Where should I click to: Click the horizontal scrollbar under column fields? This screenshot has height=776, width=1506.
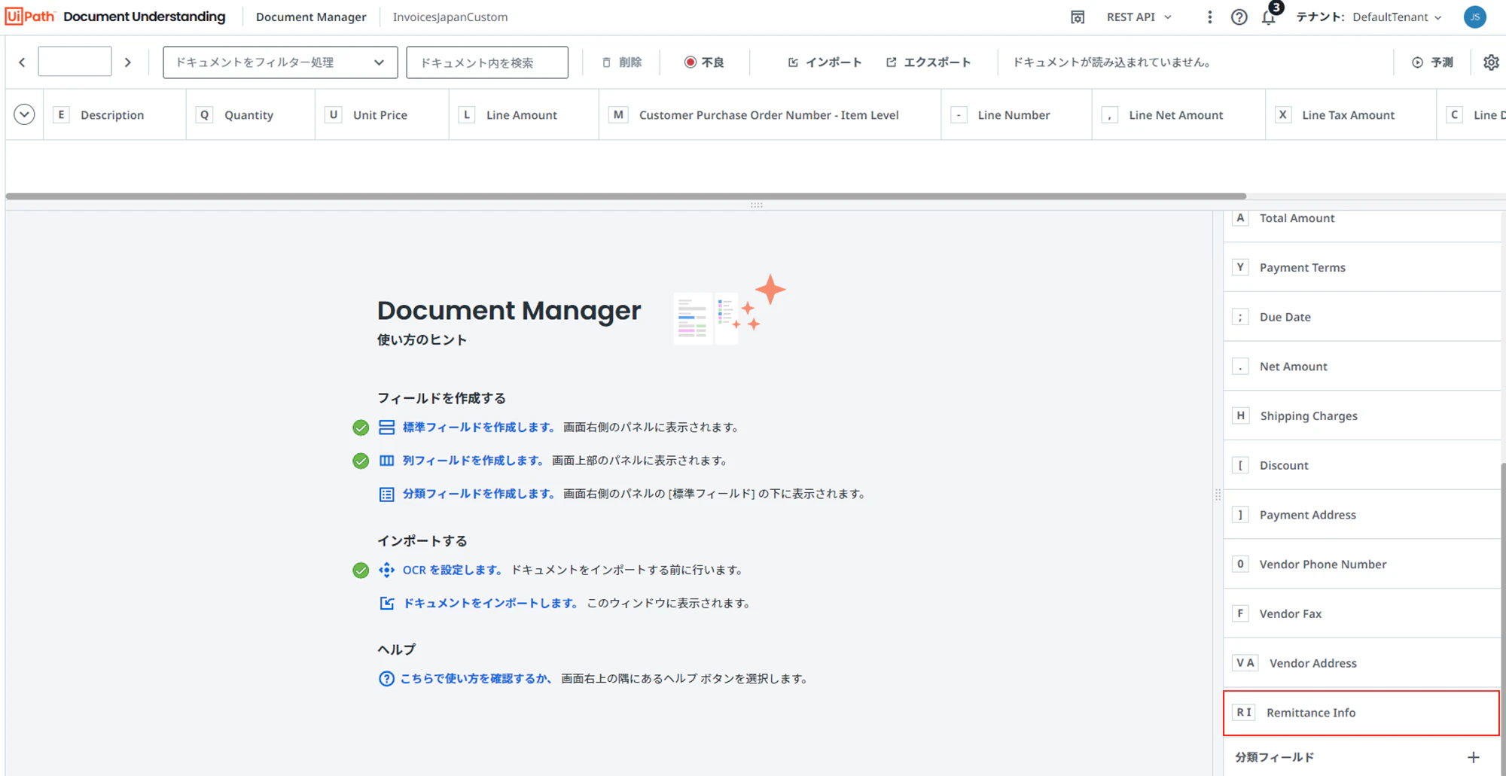pyautogui.click(x=626, y=196)
